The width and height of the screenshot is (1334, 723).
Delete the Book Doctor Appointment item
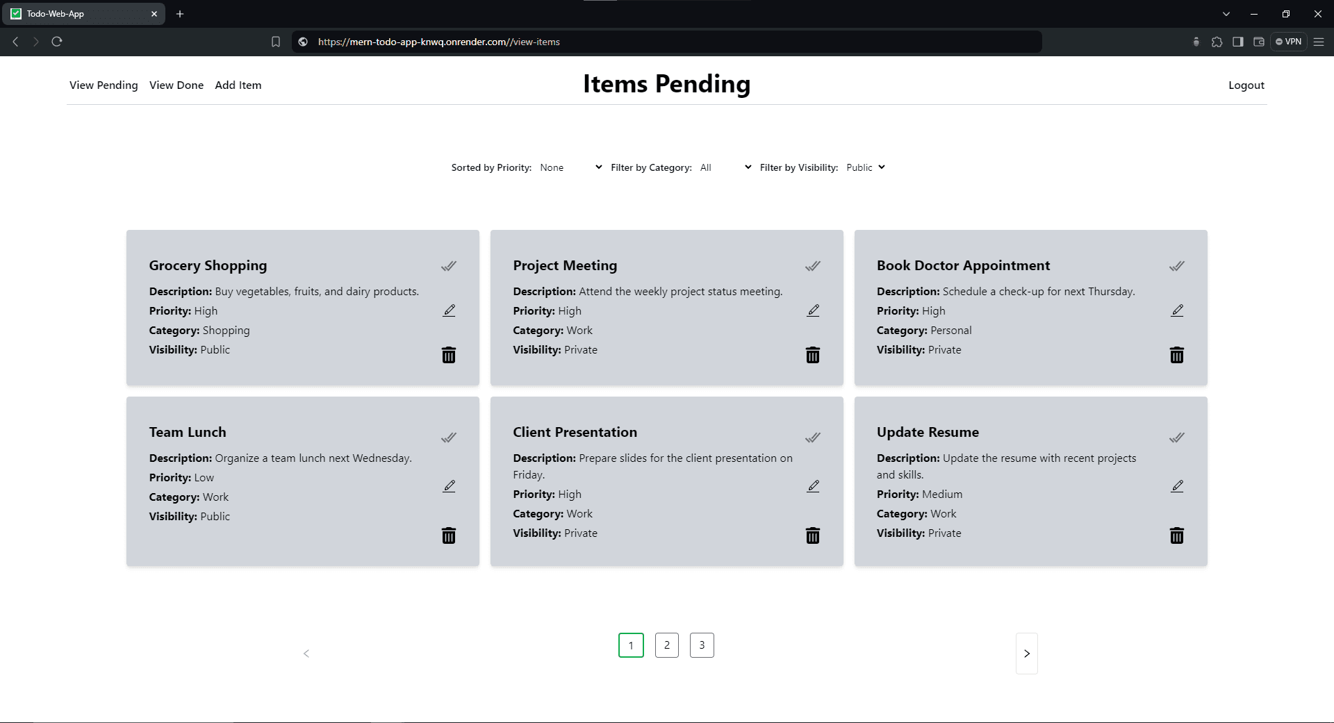pos(1176,355)
